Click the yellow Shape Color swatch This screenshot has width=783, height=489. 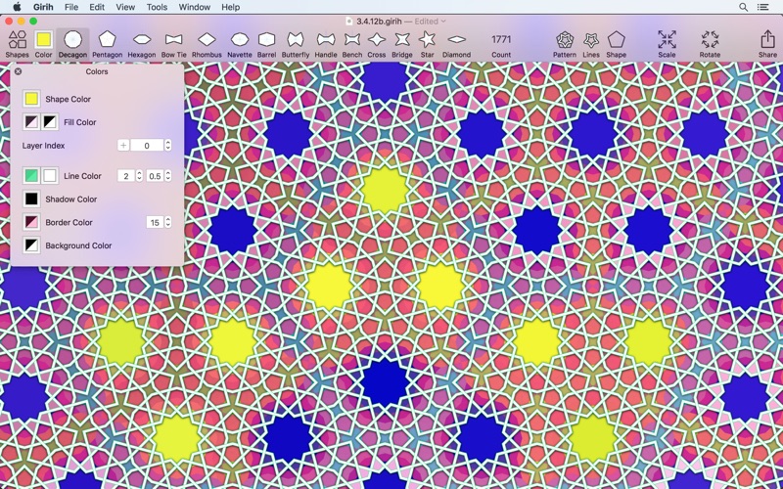pos(31,99)
